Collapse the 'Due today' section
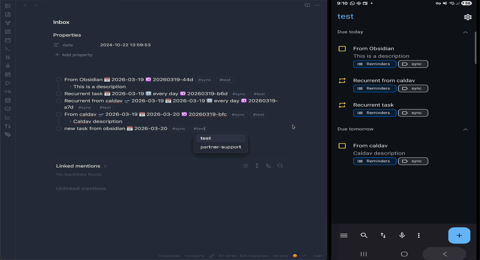This screenshot has height=260, width=480. tap(465, 32)
